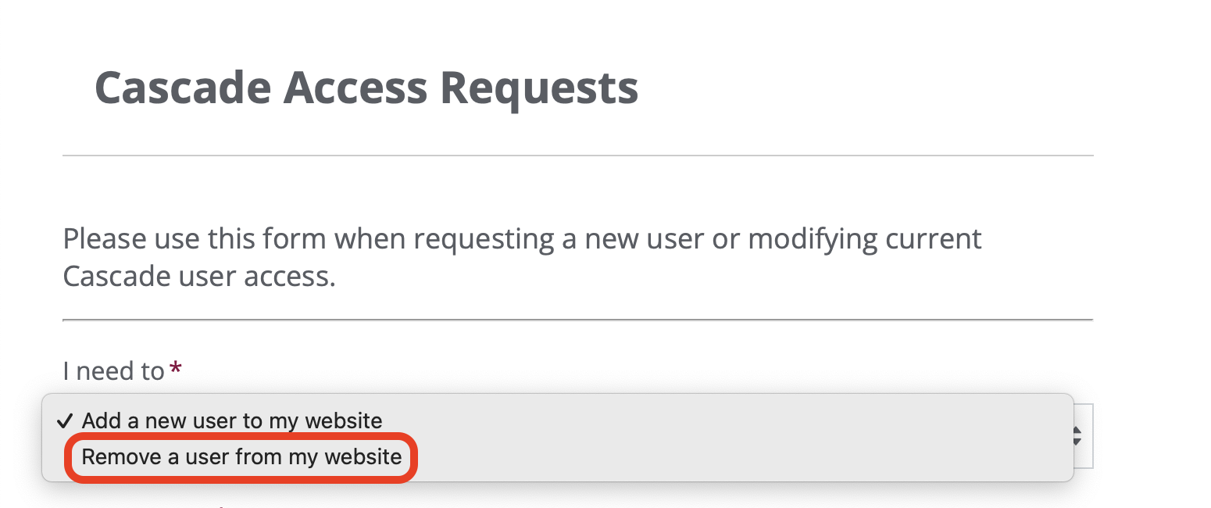The height and width of the screenshot is (508, 1211).
Task: Click the divider line below the heading
Action: (577, 156)
